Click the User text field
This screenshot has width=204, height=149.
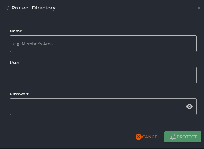point(103,75)
